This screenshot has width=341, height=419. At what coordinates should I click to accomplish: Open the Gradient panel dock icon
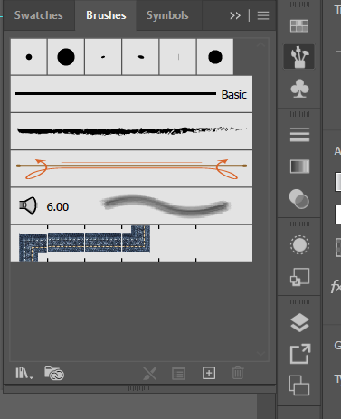click(299, 167)
